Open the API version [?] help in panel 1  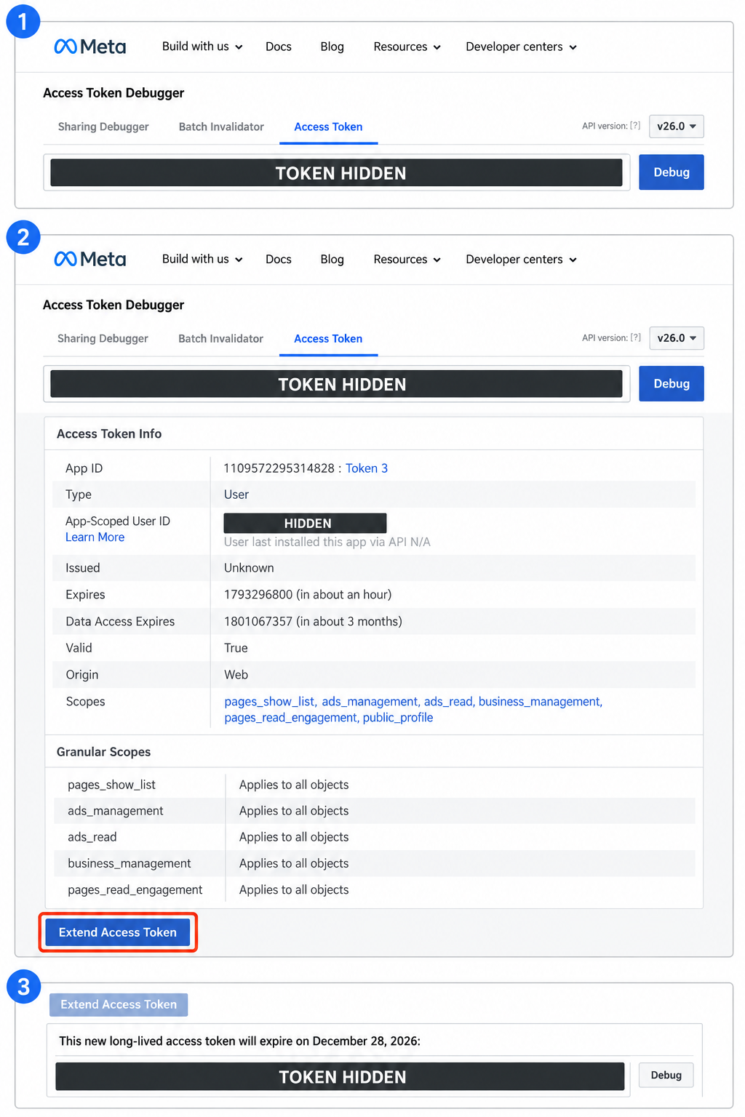(635, 126)
